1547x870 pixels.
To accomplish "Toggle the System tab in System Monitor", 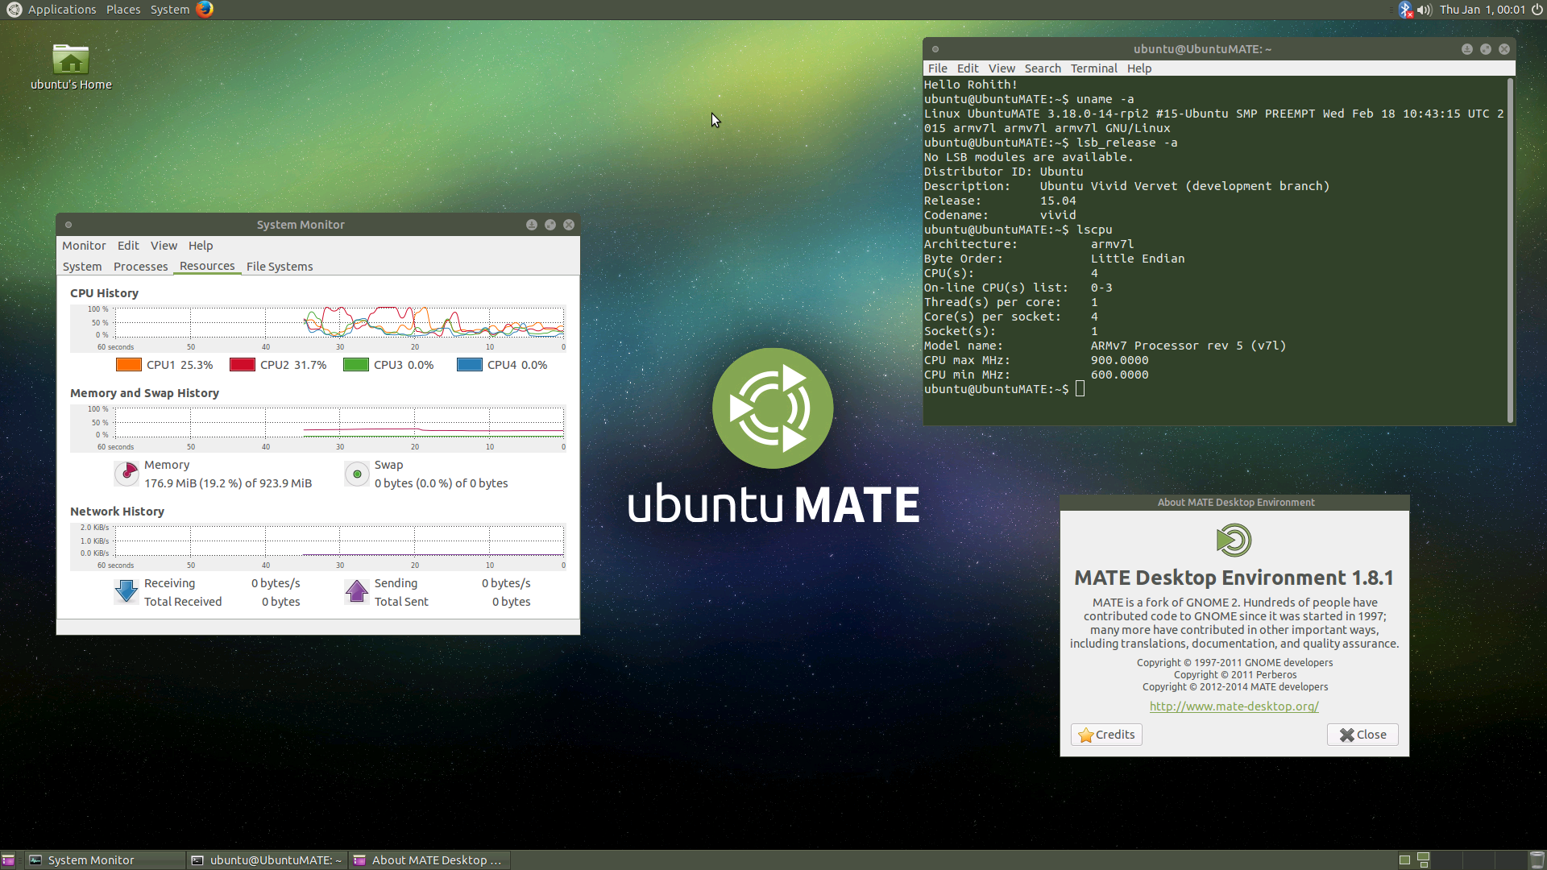I will tap(81, 266).
